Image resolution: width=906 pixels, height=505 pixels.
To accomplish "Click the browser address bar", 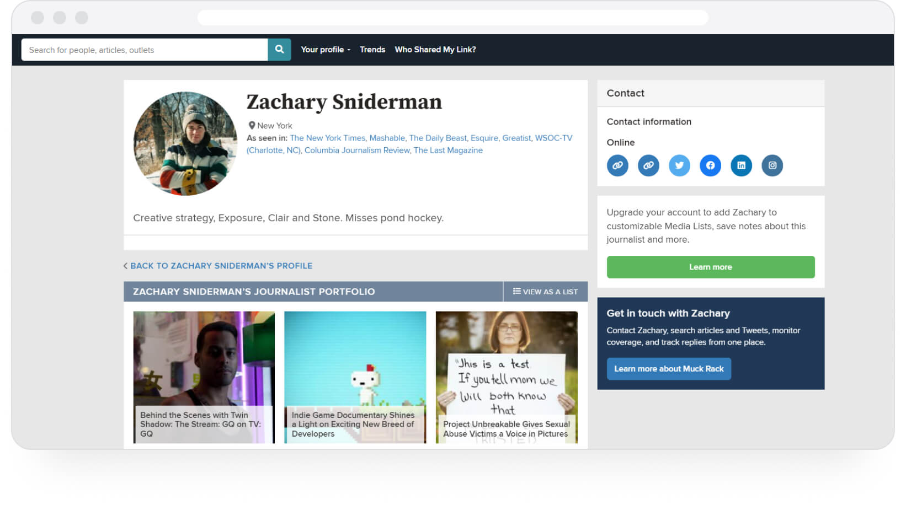I will [452, 18].
